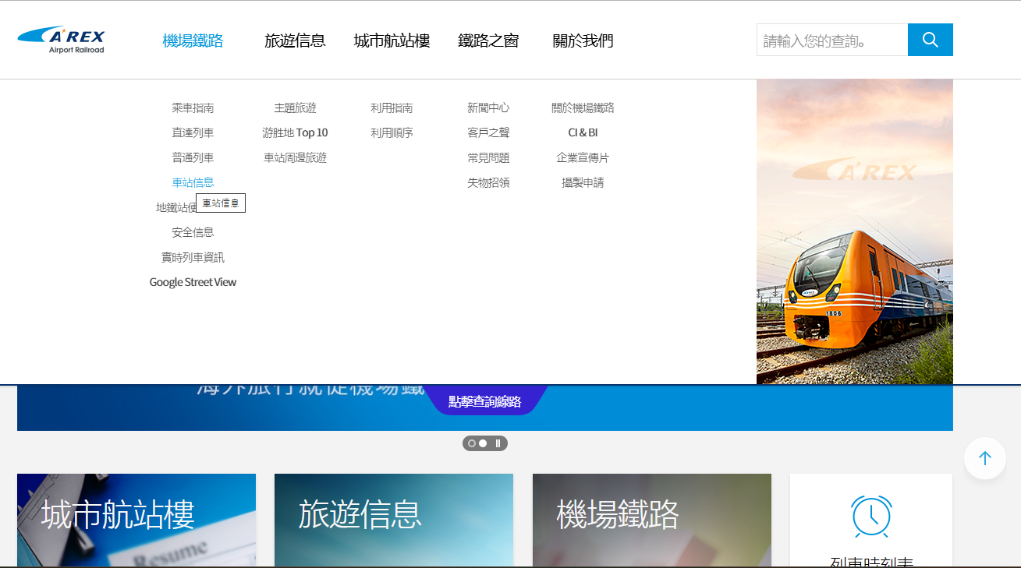The image size is (1021, 568).
Task: Select the first banner slide dot
Action: (472, 443)
